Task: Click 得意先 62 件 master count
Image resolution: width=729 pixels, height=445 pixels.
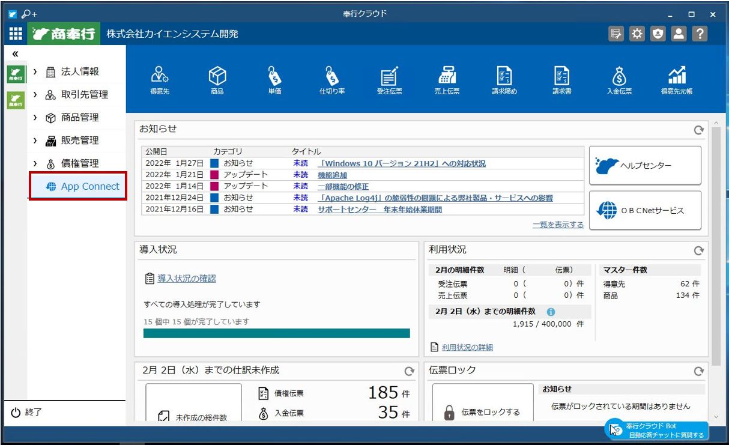Action: pos(652,283)
